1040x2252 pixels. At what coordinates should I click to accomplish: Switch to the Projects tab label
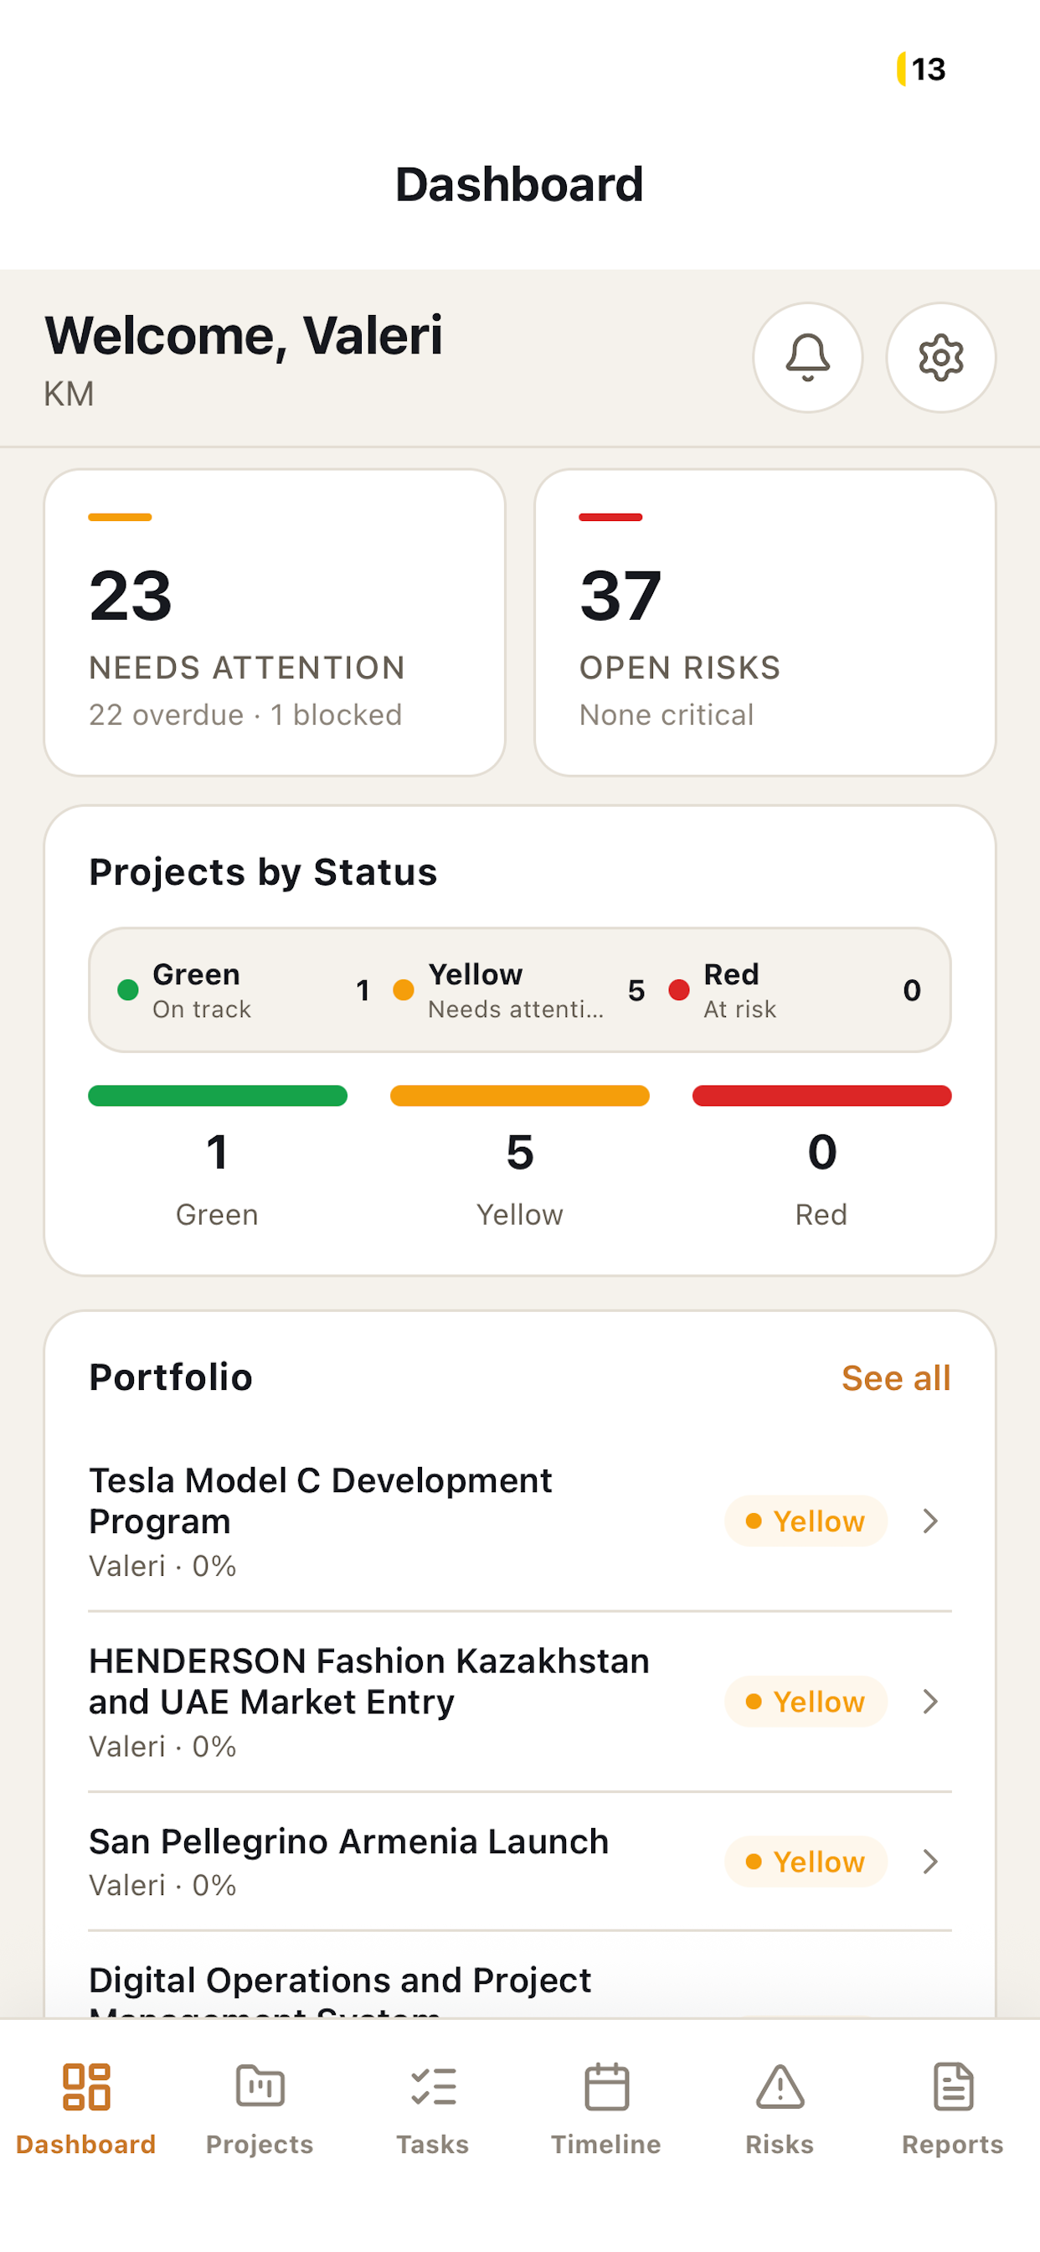(260, 2145)
